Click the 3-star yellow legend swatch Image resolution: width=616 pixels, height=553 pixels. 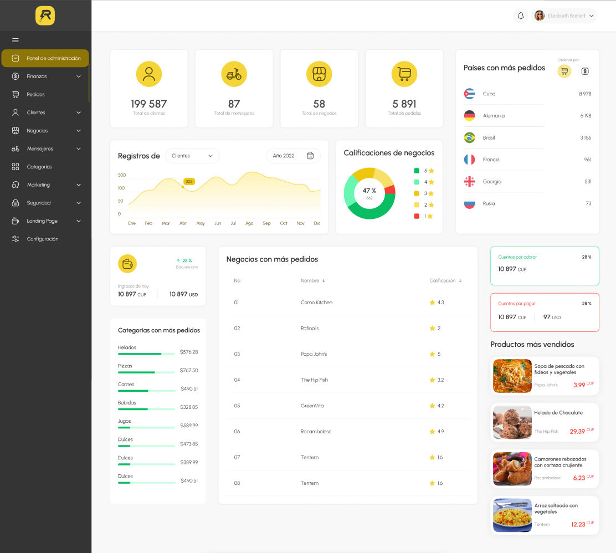pyautogui.click(x=417, y=193)
